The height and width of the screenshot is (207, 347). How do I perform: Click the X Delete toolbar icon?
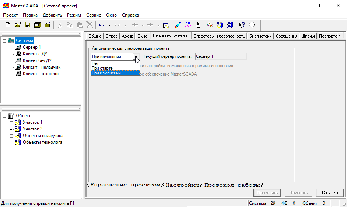pos(90,25)
